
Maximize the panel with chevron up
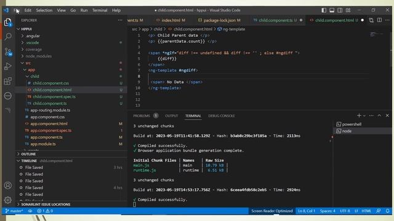coord(379,115)
